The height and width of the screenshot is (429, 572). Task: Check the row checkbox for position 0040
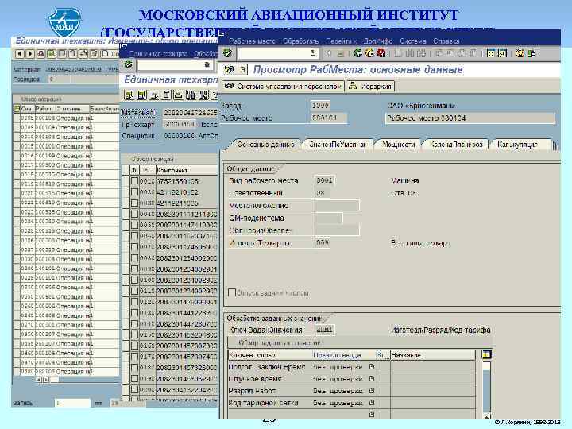point(134,214)
